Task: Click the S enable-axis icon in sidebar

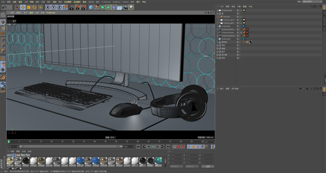Action: 3,70
